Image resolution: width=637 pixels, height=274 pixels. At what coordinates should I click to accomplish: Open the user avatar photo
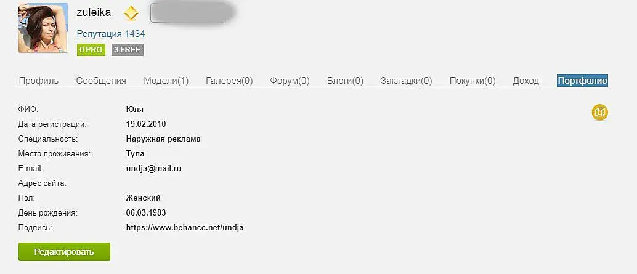click(x=43, y=28)
